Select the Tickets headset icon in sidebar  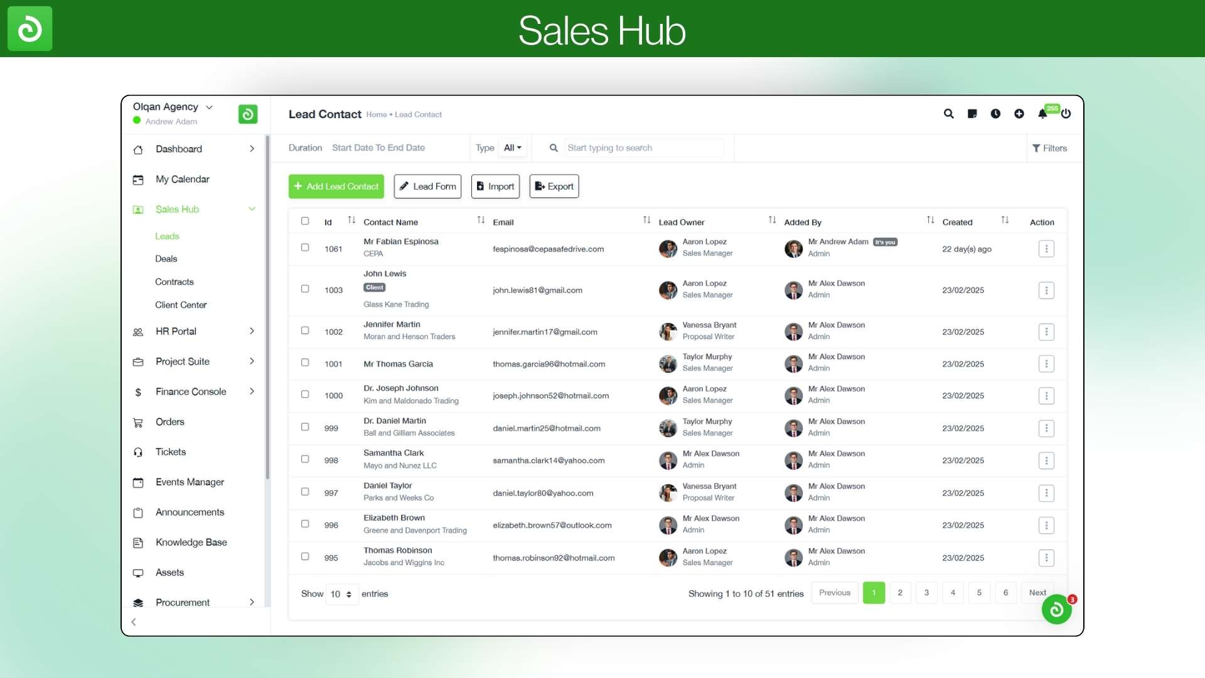point(139,452)
